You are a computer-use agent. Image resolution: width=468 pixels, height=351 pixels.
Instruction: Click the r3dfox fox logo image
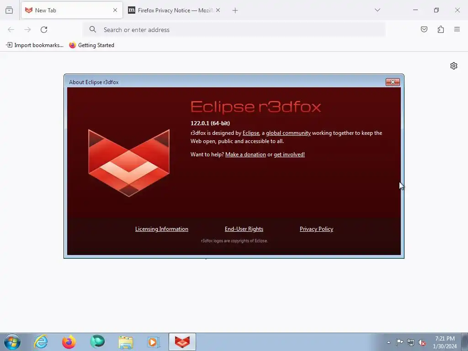129,163
